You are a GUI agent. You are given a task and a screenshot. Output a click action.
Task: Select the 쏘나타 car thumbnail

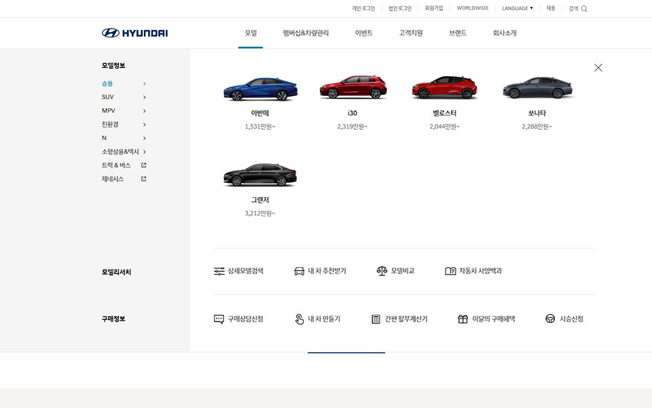537,88
